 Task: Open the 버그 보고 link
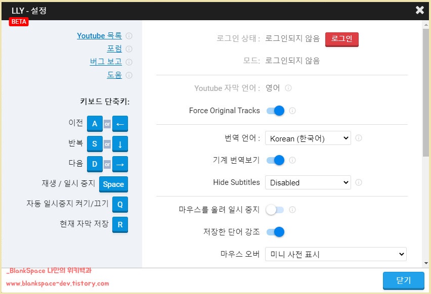coord(106,62)
